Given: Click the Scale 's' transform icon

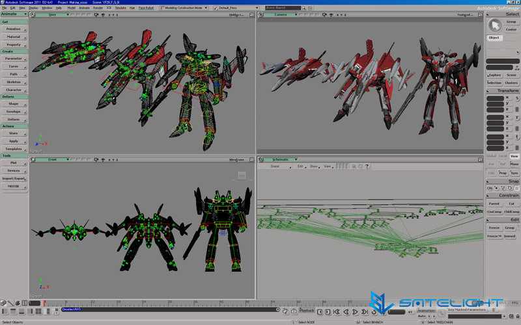Looking at the screenshot, I should point(517,98).
